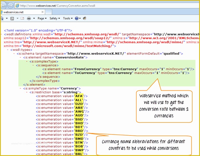Image resolution: width=200 pixels, height=156 pixels.
Task: Click the enumeration value ARS
Action: point(79,108)
